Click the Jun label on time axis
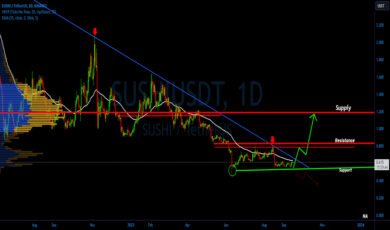This screenshot has height=230, width=390. 226,225
